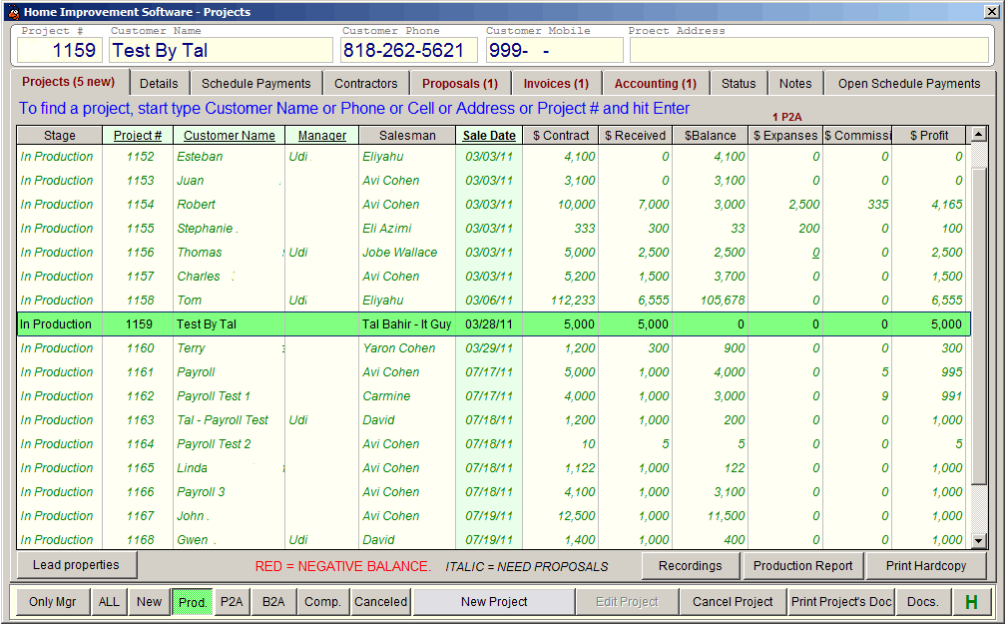Select the Projects (5 new) tab
The width and height of the screenshot is (1007, 626).
click(x=69, y=82)
